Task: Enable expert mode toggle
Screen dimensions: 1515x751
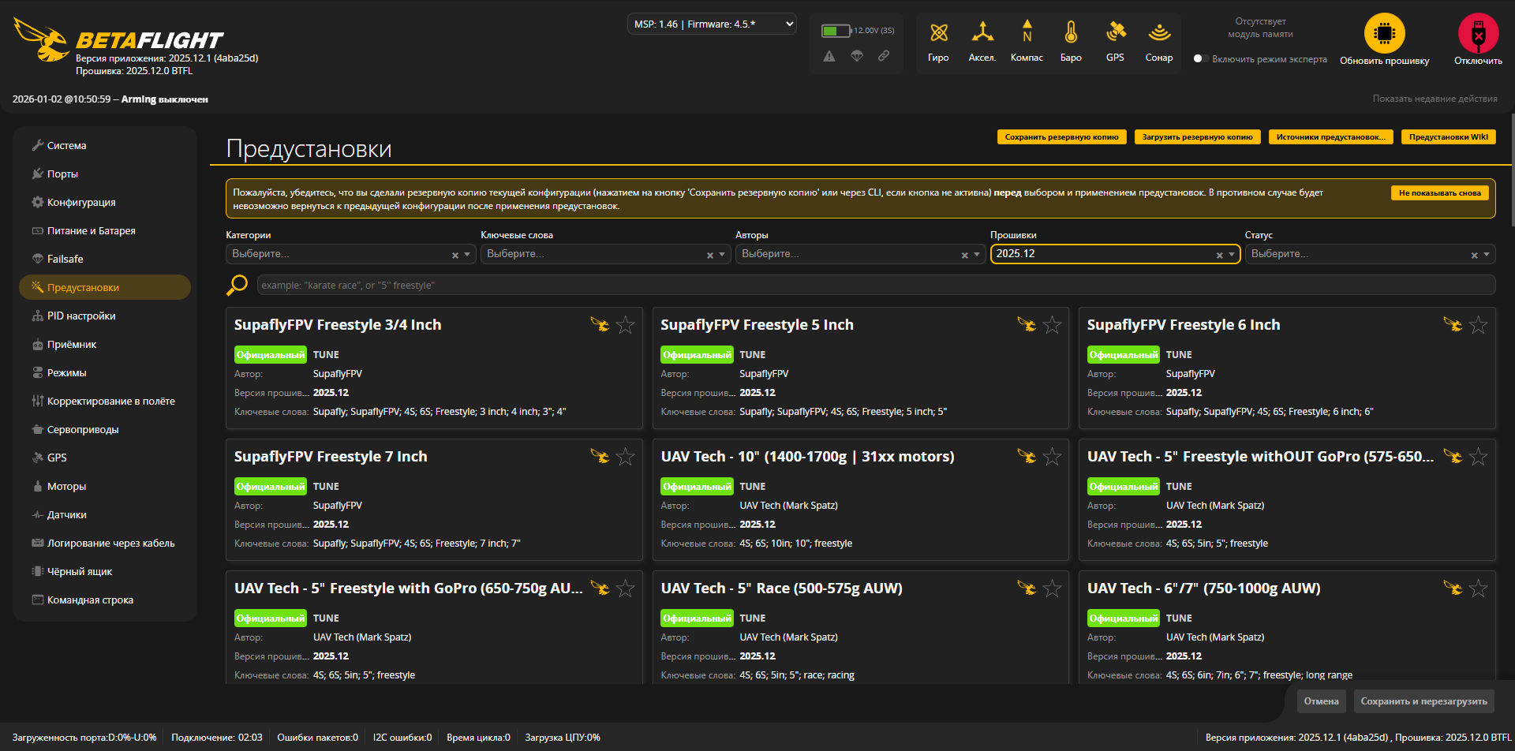Action: point(1199,59)
